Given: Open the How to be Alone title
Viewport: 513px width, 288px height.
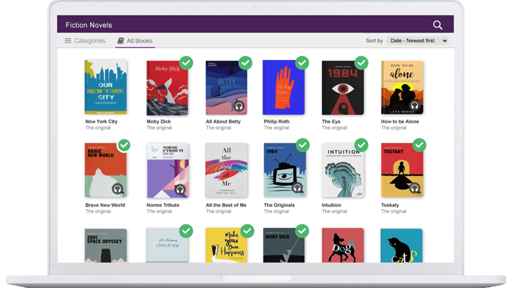Looking at the screenshot, I should coord(400,122).
